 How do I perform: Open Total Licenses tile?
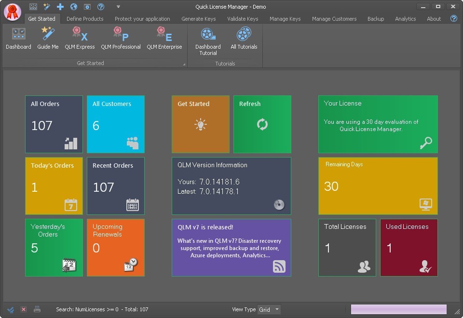[347, 248]
